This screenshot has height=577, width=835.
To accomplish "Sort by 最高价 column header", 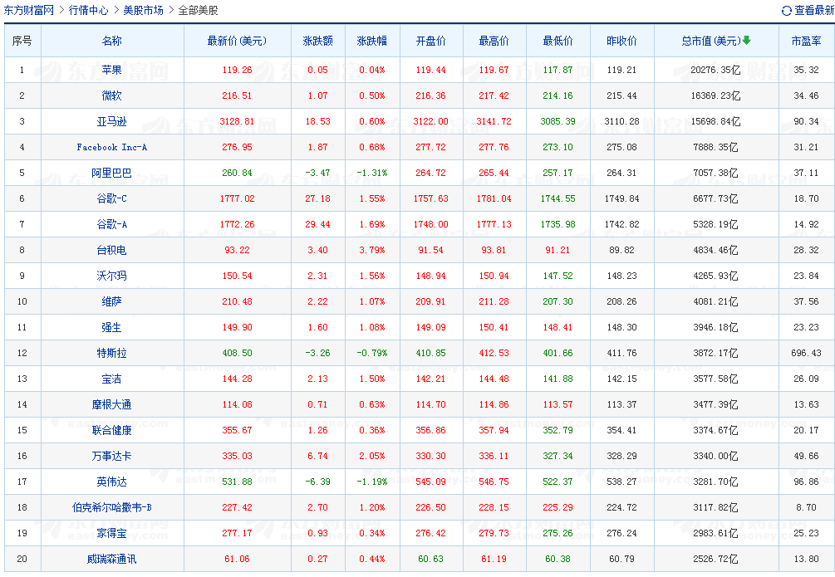I will [494, 41].
